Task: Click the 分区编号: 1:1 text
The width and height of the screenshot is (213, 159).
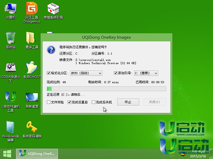Action: pyautogui.click(x=102, y=54)
